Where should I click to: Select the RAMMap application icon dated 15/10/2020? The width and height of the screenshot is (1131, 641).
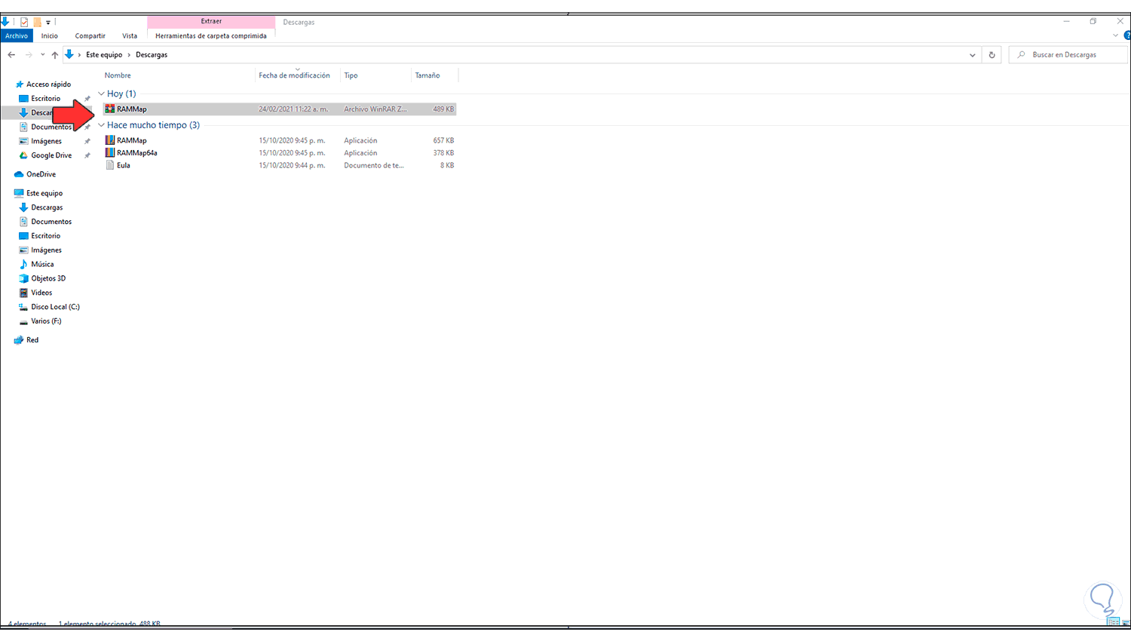point(110,140)
